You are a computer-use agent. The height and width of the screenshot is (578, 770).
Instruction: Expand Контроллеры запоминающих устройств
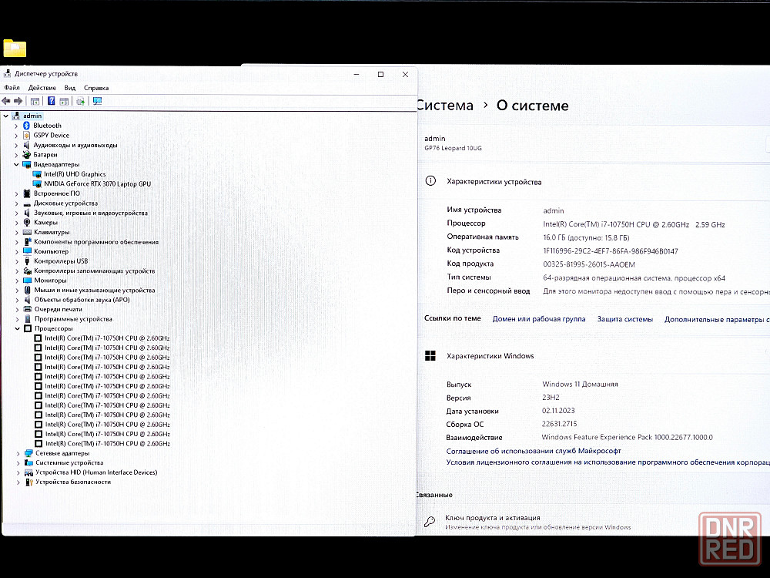click(x=17, y=271)
